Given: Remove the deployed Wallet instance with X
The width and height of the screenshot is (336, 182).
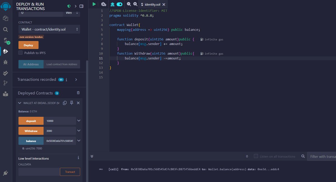Looking at the screenshot, I should [78, 103].
